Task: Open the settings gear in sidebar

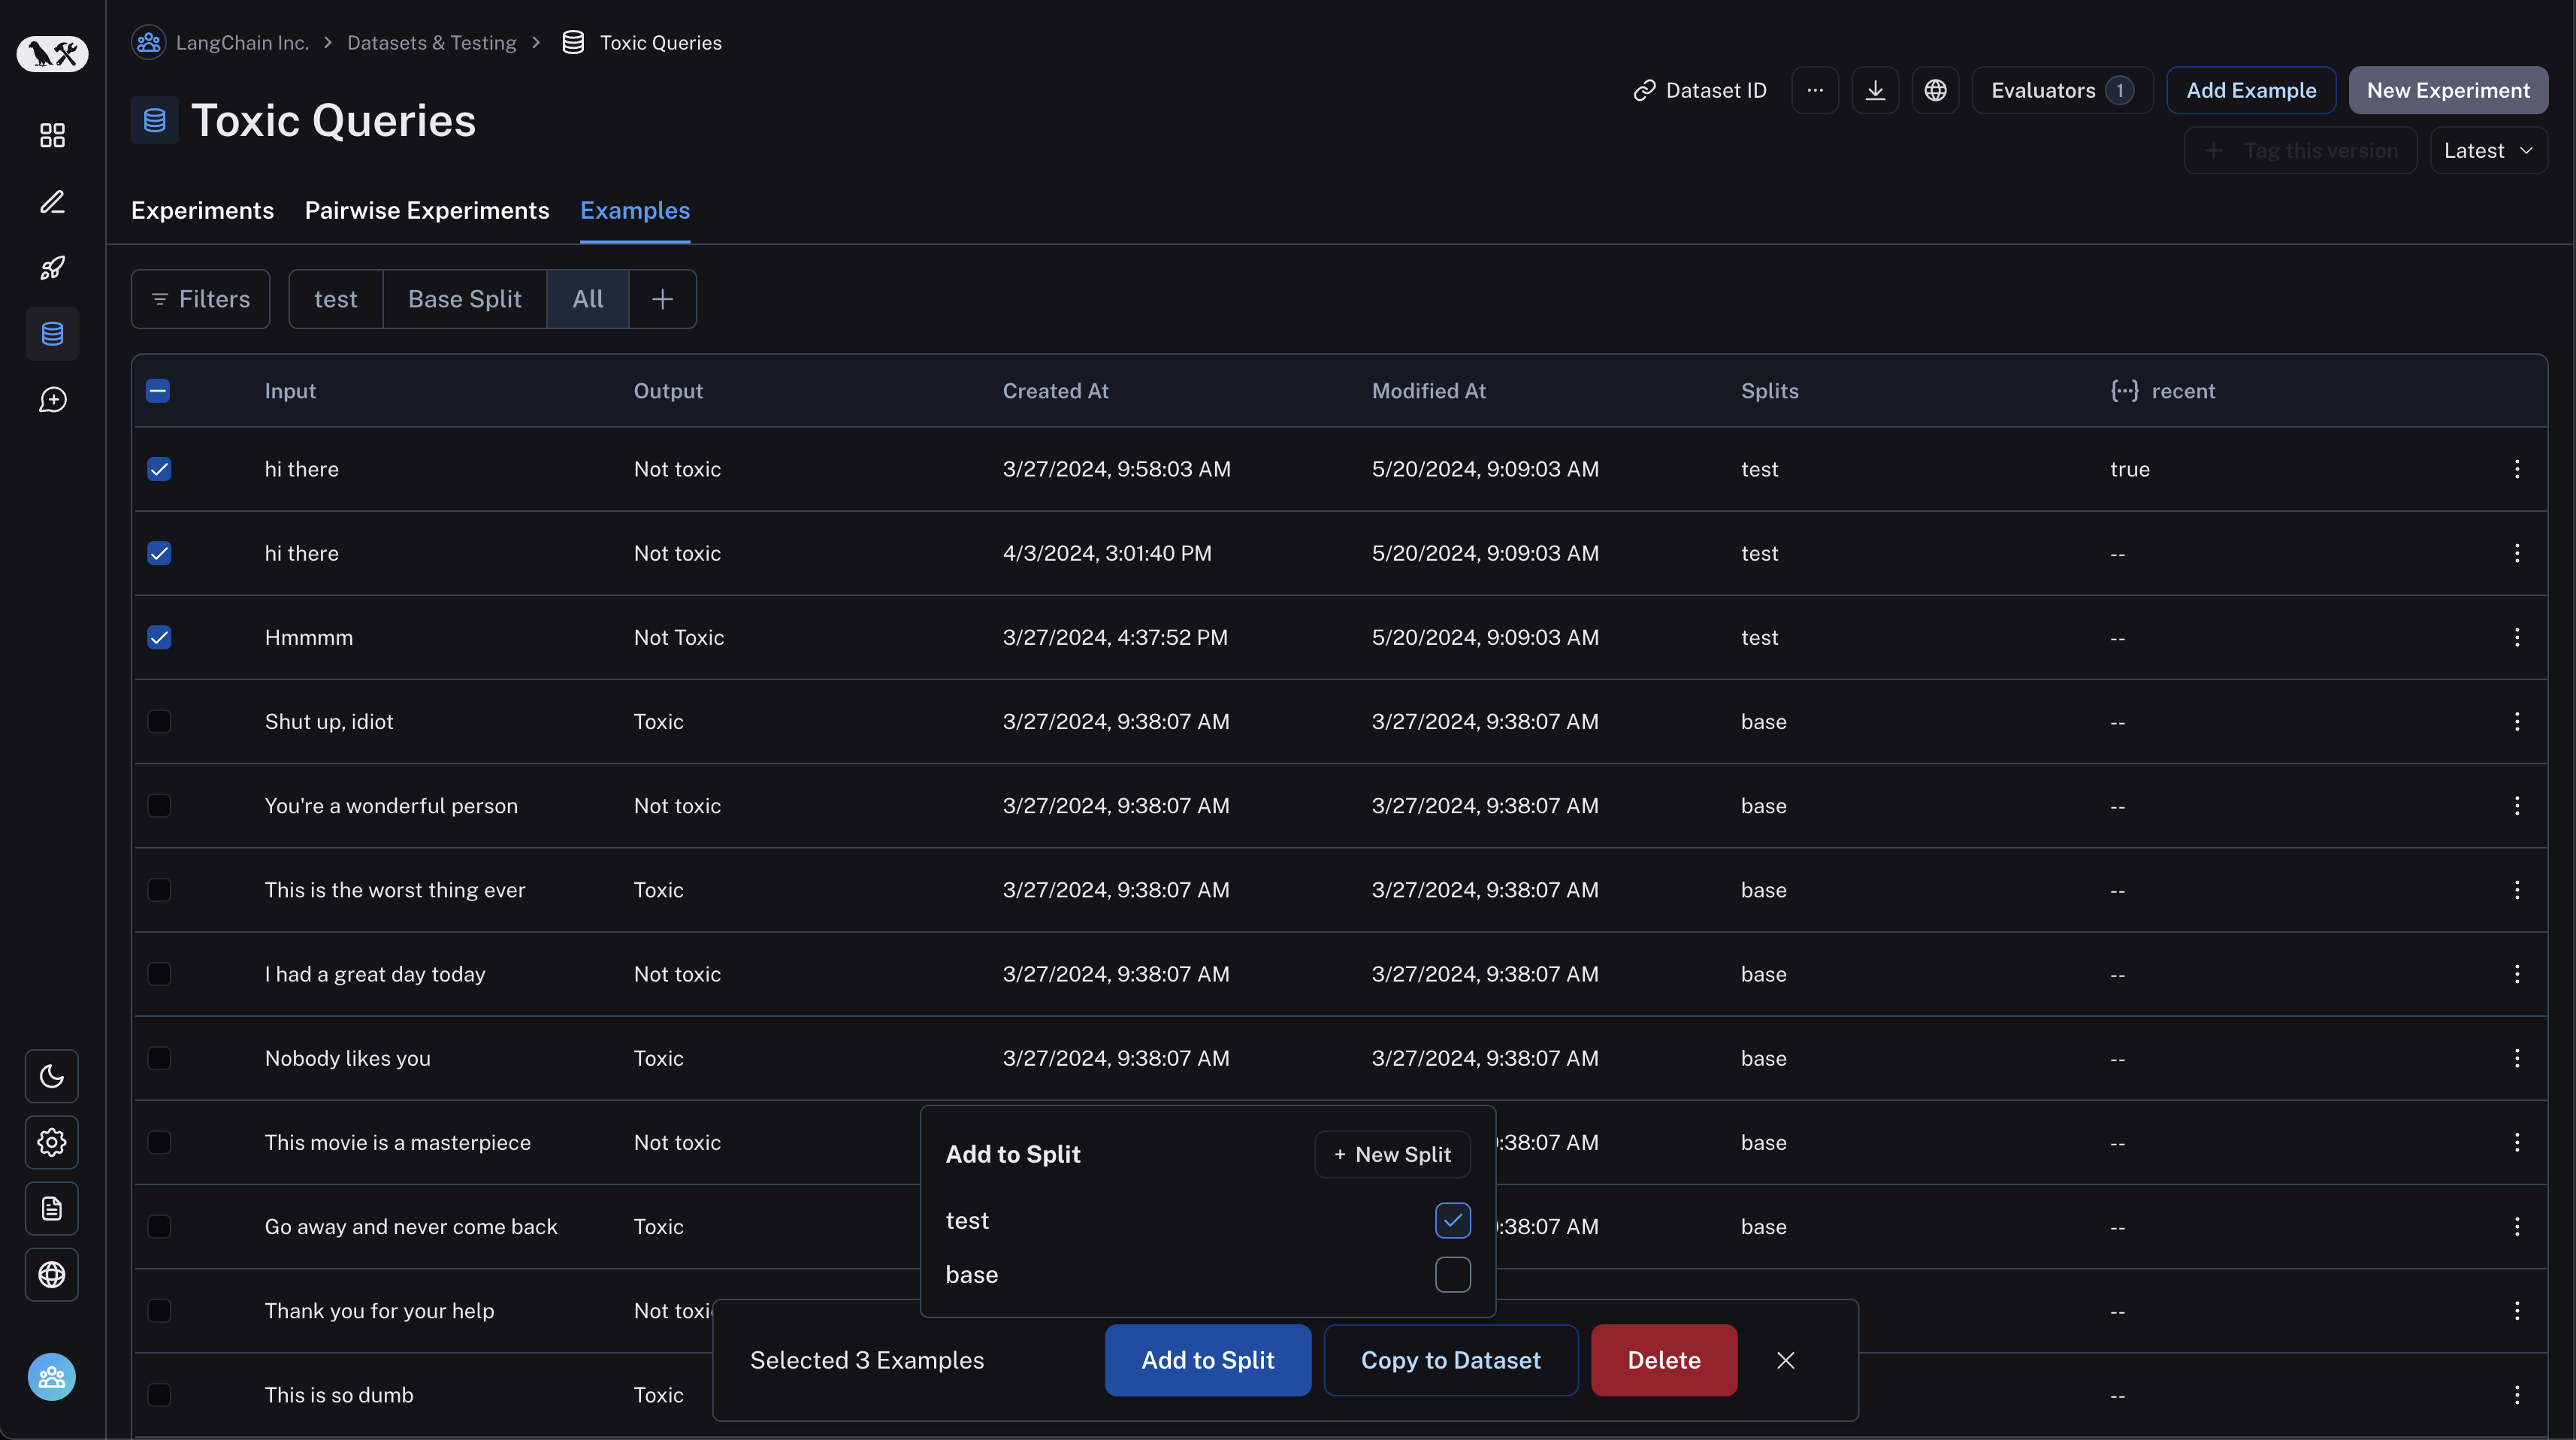Action: (x=52, y=1142)
